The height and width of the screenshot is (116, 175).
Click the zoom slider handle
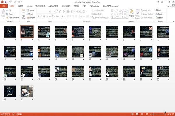(153, 114)
